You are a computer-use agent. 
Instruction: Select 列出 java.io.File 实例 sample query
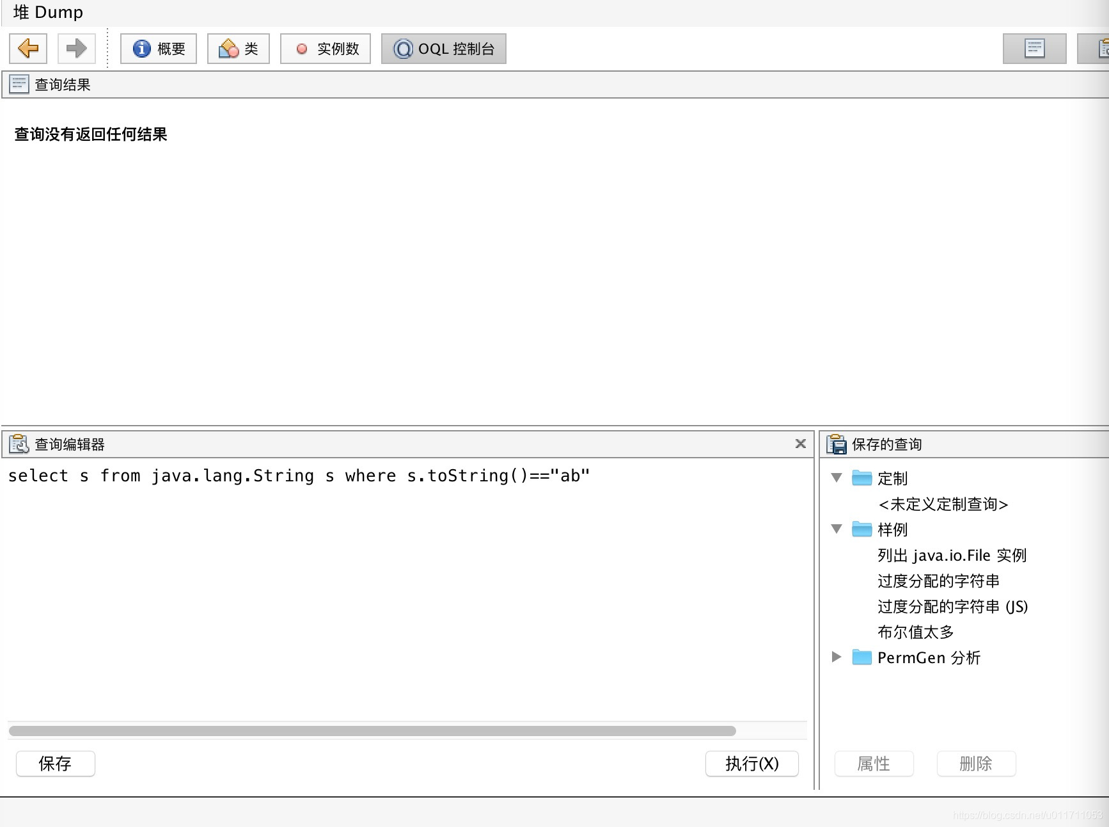952,556
